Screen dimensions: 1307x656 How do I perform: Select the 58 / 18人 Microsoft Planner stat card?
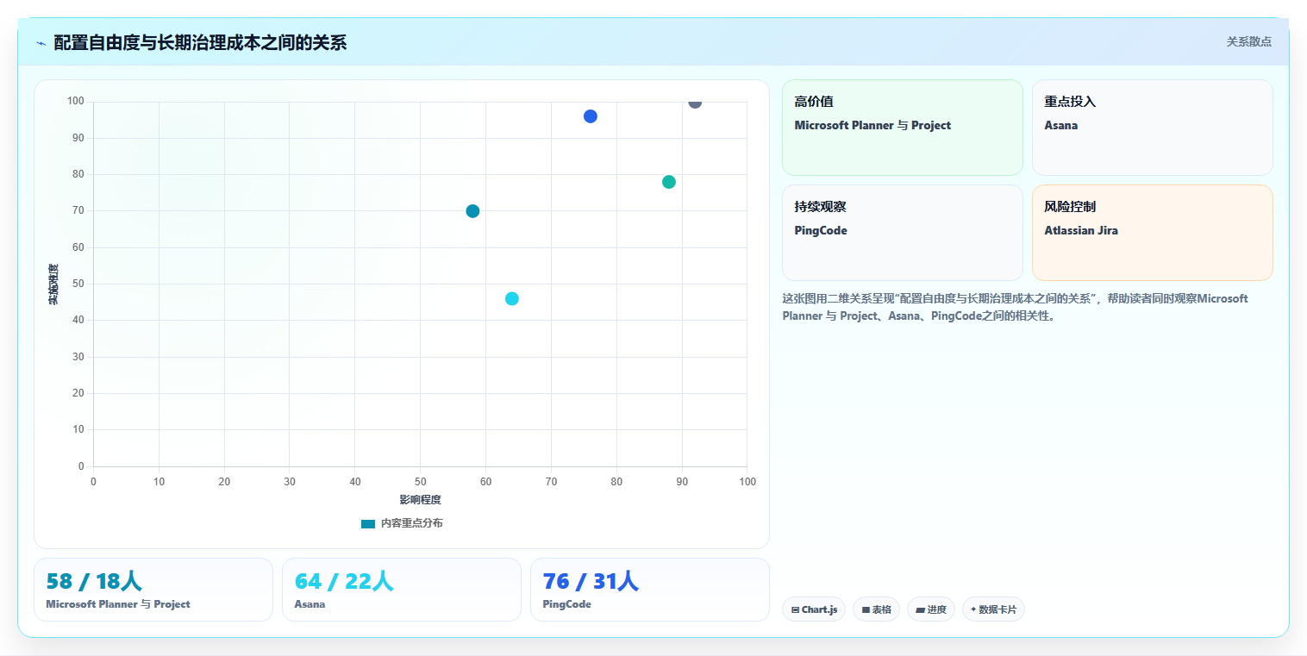click(x=153, y=590)
